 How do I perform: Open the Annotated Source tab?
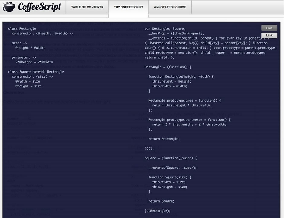click(169, 7)
